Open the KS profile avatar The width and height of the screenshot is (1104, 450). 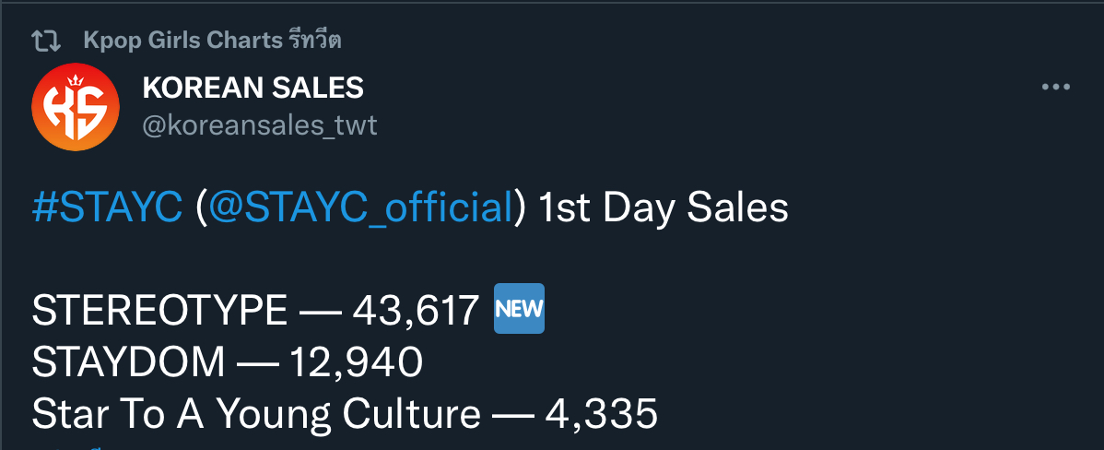pyautogui.click(x=76, y=107)
